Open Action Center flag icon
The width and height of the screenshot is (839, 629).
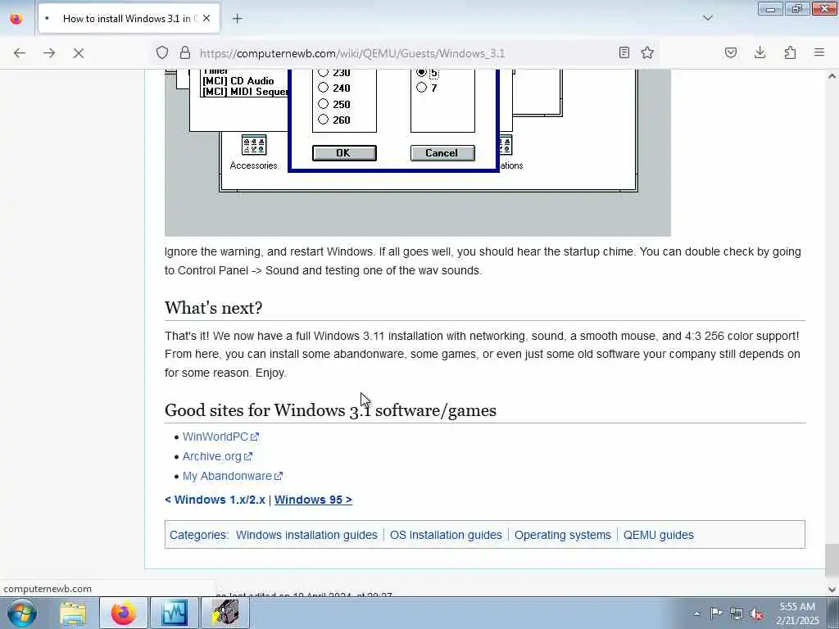[x=716, y=613]
